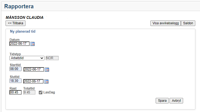Expand the Tidstyp Arbetstid dropdown

coord(27,58)
